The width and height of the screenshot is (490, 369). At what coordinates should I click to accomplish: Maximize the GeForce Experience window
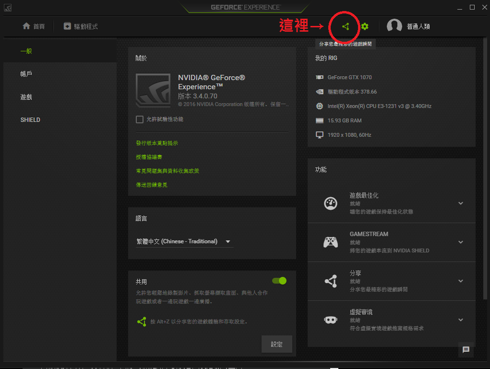click(x=472, y=7)
